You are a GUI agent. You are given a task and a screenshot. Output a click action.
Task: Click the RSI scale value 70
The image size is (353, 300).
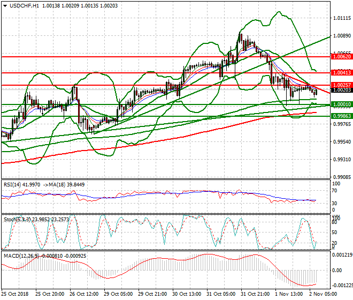(335, 191)
